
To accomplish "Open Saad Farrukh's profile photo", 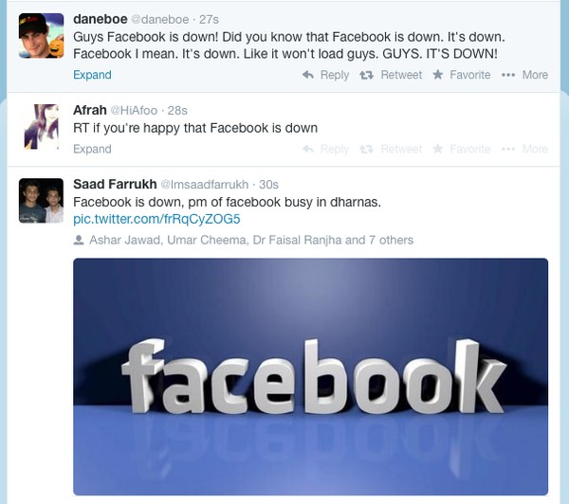I will click(42, 201).
